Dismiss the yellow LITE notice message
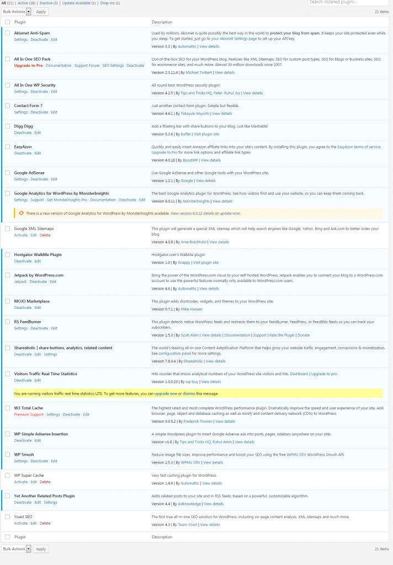 pyautogui.click(x=189, y=393)
